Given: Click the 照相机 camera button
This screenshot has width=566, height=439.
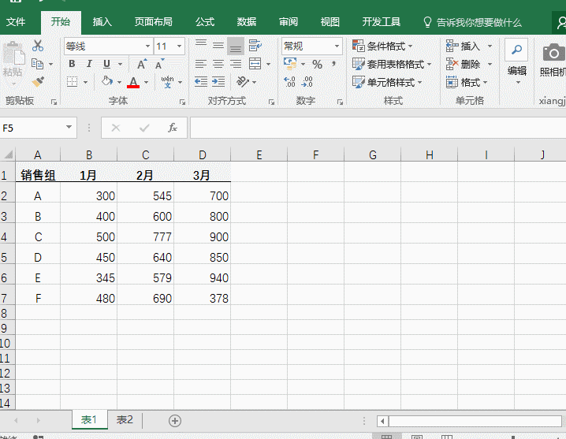Looking at the screenshot, I should point(553,60).
